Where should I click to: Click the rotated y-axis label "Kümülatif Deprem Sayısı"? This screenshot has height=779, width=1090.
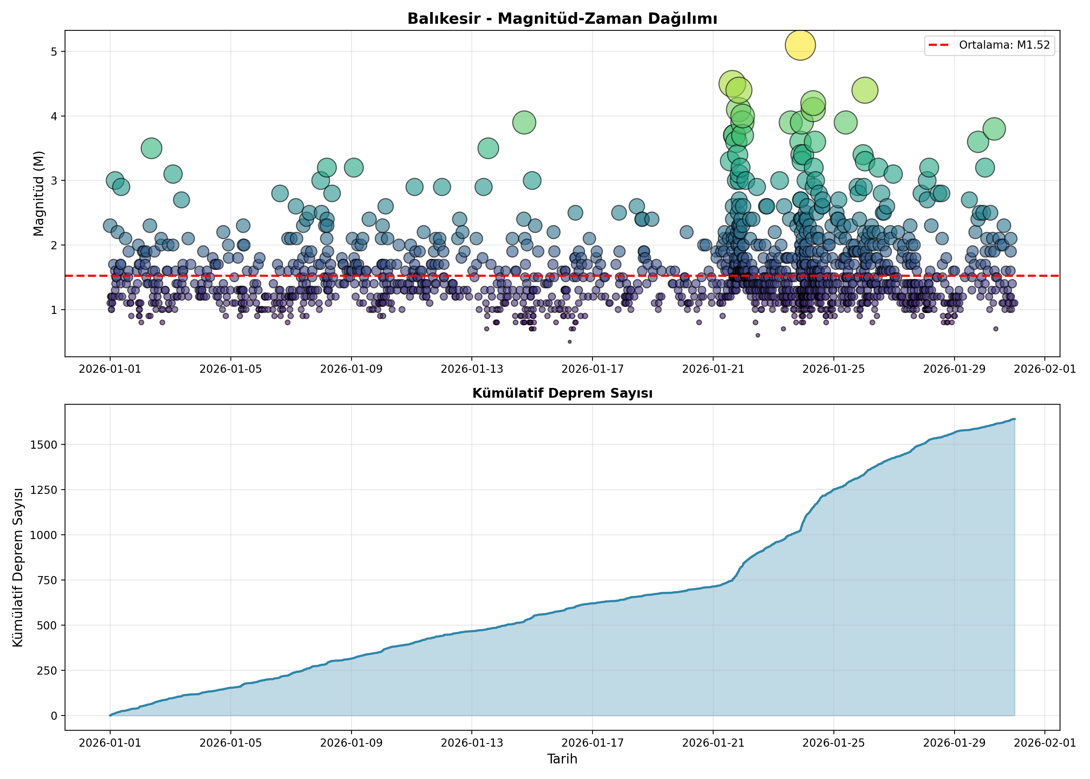tap(18, 568)
